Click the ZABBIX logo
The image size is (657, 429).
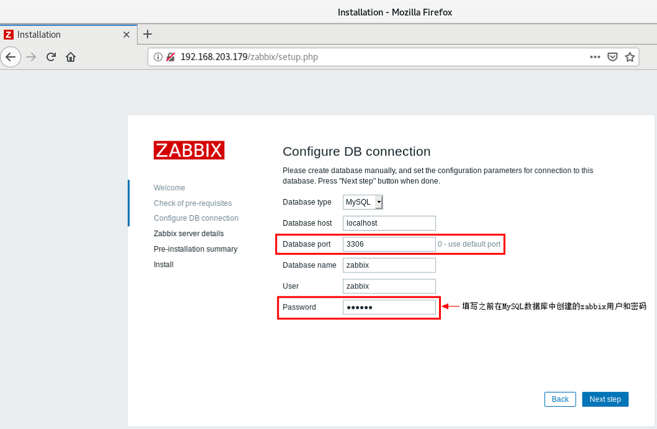click(189, 150)
